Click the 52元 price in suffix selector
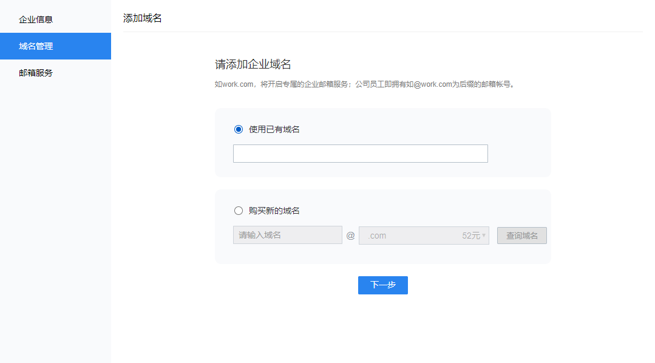 pyautogui.click(x=470, y=236)
